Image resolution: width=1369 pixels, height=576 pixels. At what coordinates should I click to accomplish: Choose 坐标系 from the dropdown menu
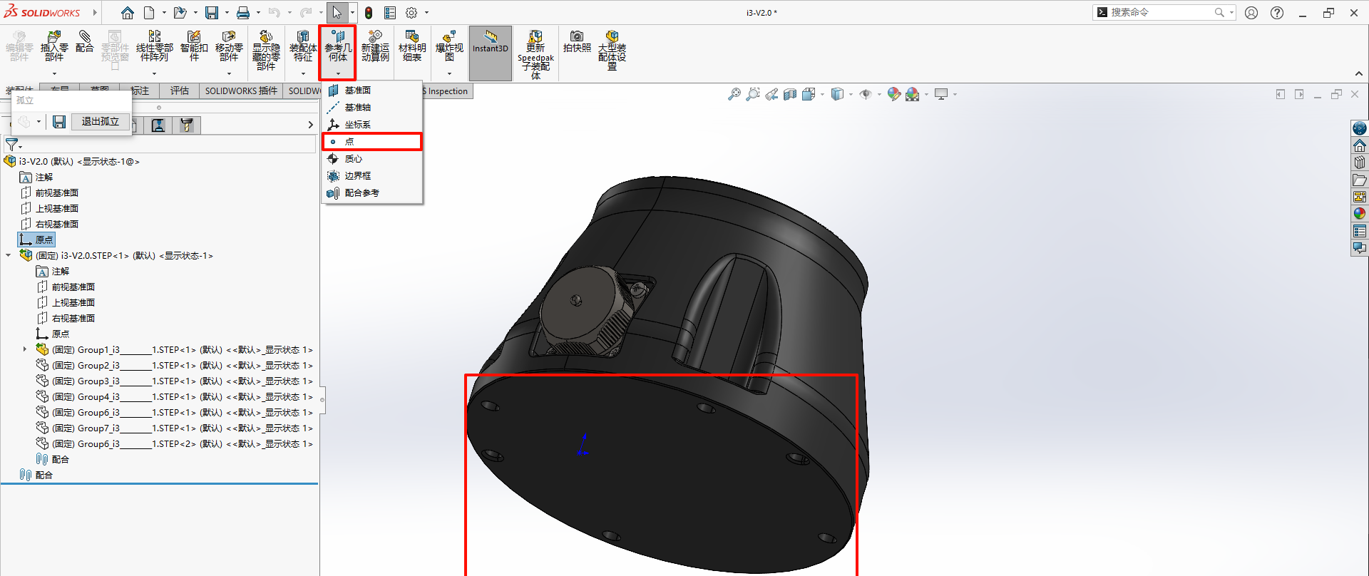point(372,125)
